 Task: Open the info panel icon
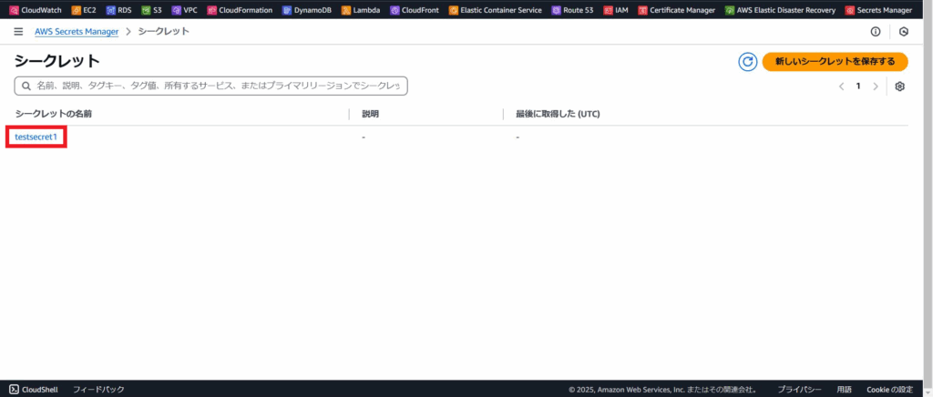pos(876,32)
